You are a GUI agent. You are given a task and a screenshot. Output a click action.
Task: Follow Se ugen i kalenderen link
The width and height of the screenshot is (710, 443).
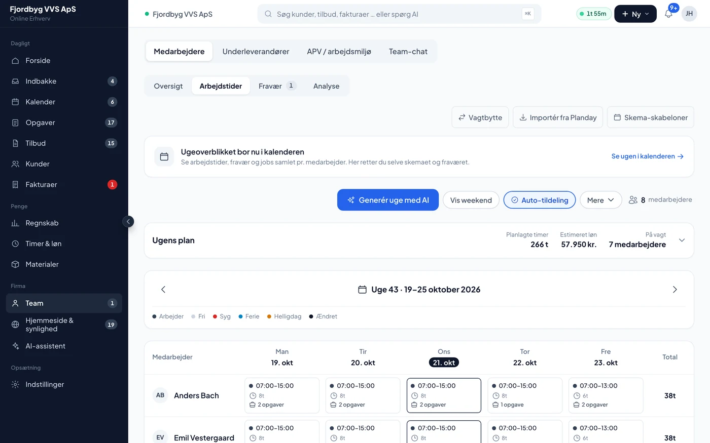648,156
